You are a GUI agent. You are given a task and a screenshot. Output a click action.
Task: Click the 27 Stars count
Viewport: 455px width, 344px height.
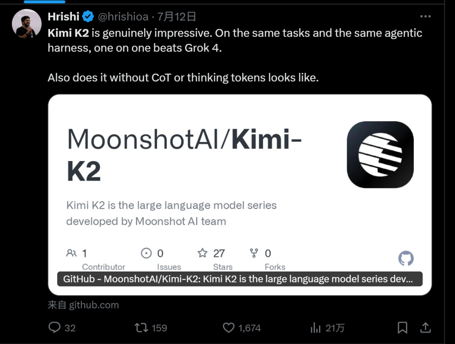click(x=219, y=253)
